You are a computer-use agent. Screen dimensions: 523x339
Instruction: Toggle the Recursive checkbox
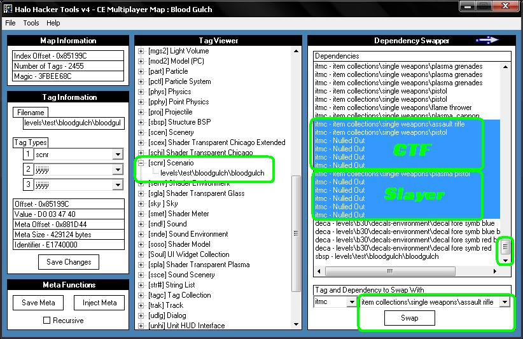click(46, 321)
